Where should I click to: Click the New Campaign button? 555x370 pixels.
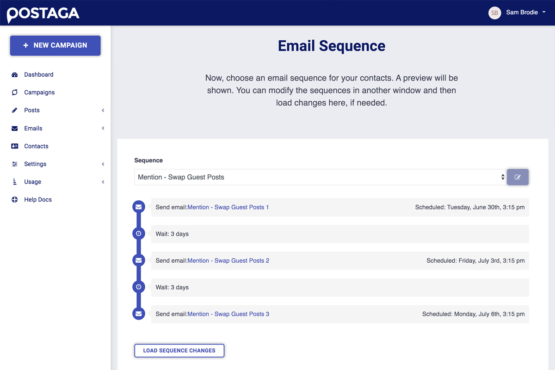[55, 45]
